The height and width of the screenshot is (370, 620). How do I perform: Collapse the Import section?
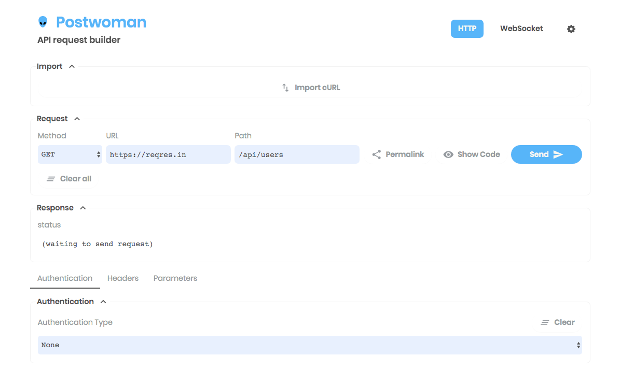click(x=72, y=66)
